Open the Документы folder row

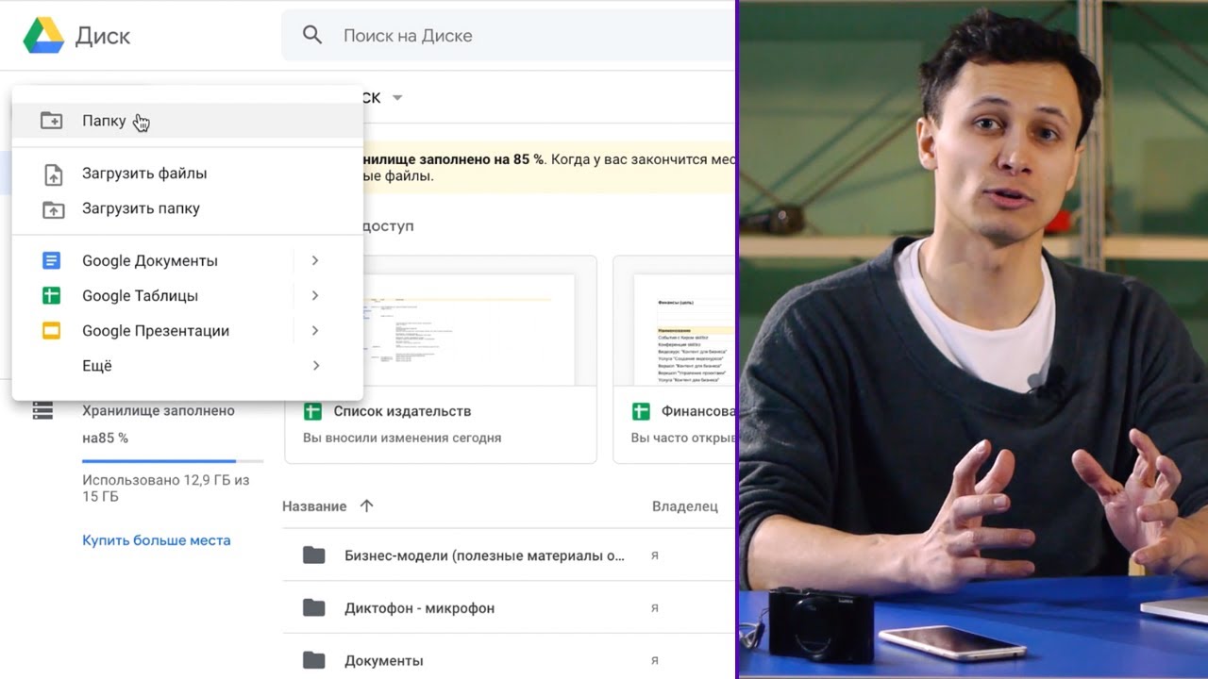click(x=509, y=658)
